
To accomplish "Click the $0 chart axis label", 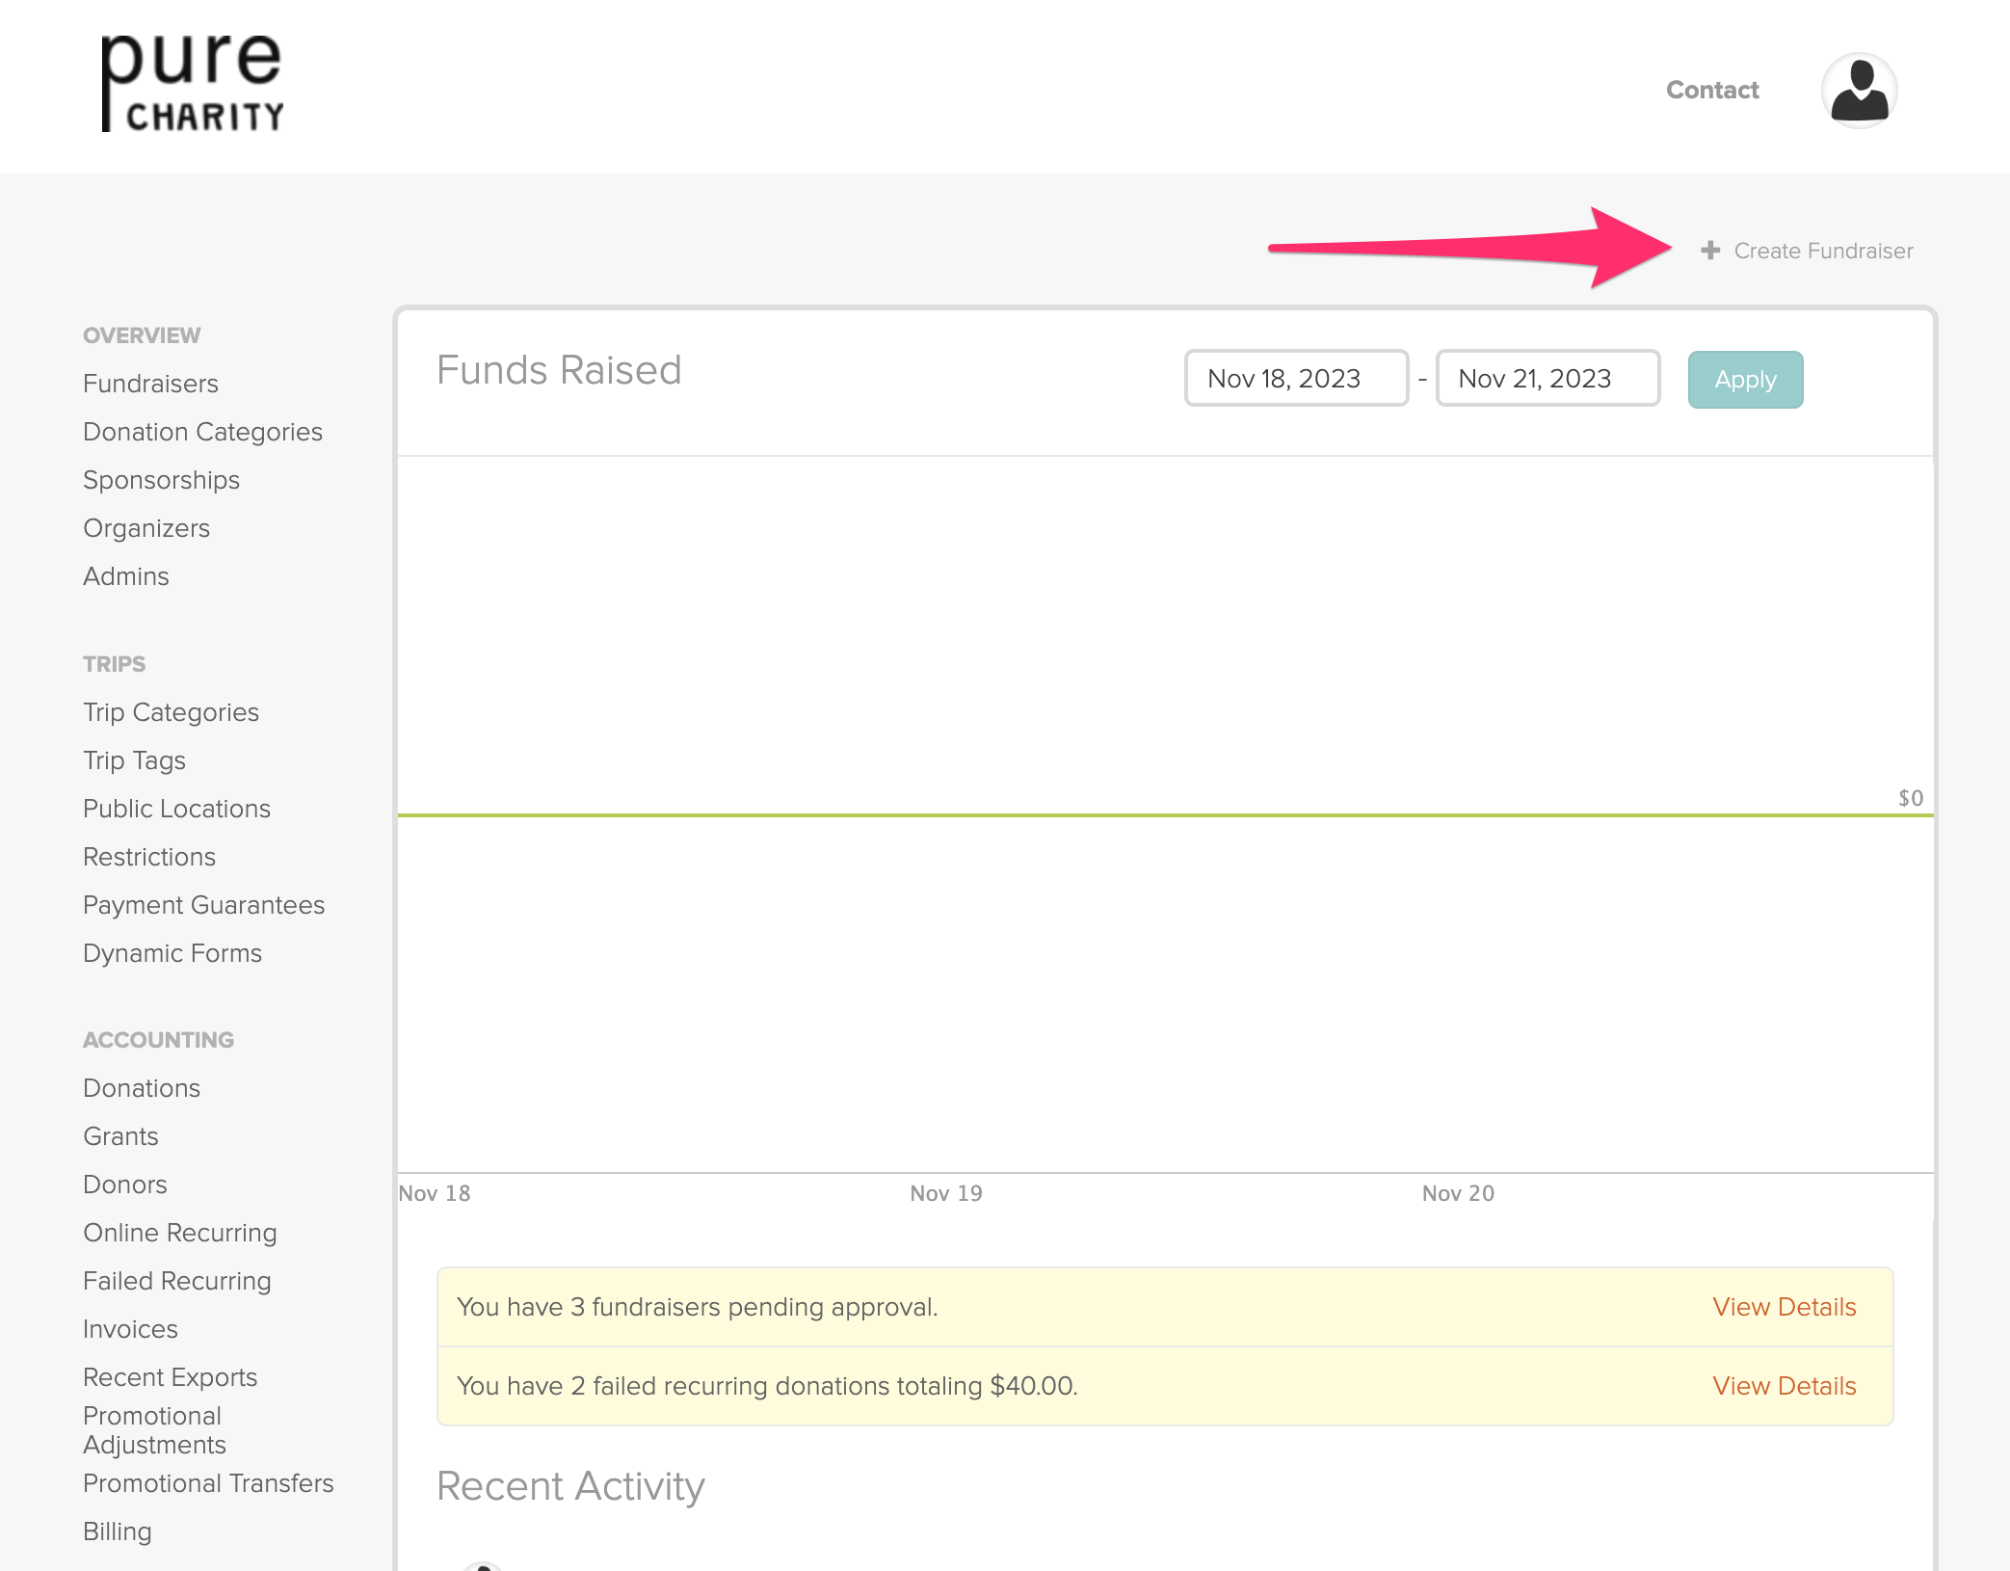I will pos(1910,798).
